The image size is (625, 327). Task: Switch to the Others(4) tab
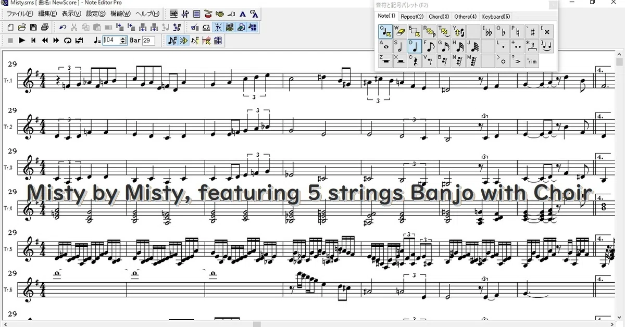pos(466,17)
